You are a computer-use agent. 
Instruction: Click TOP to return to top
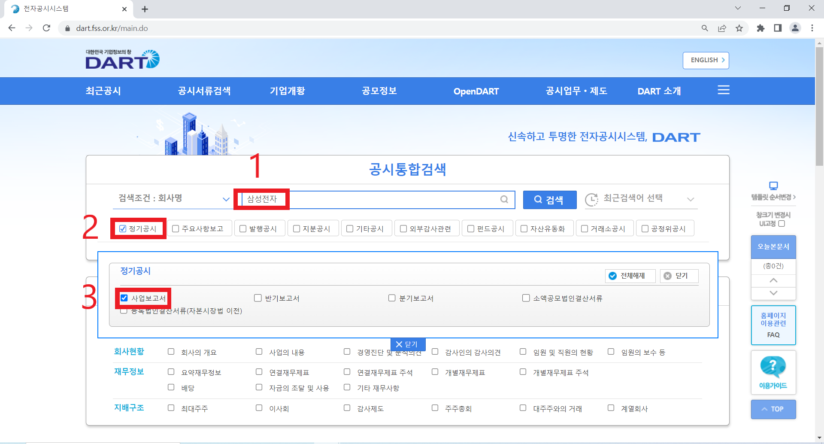coord(773,409)
